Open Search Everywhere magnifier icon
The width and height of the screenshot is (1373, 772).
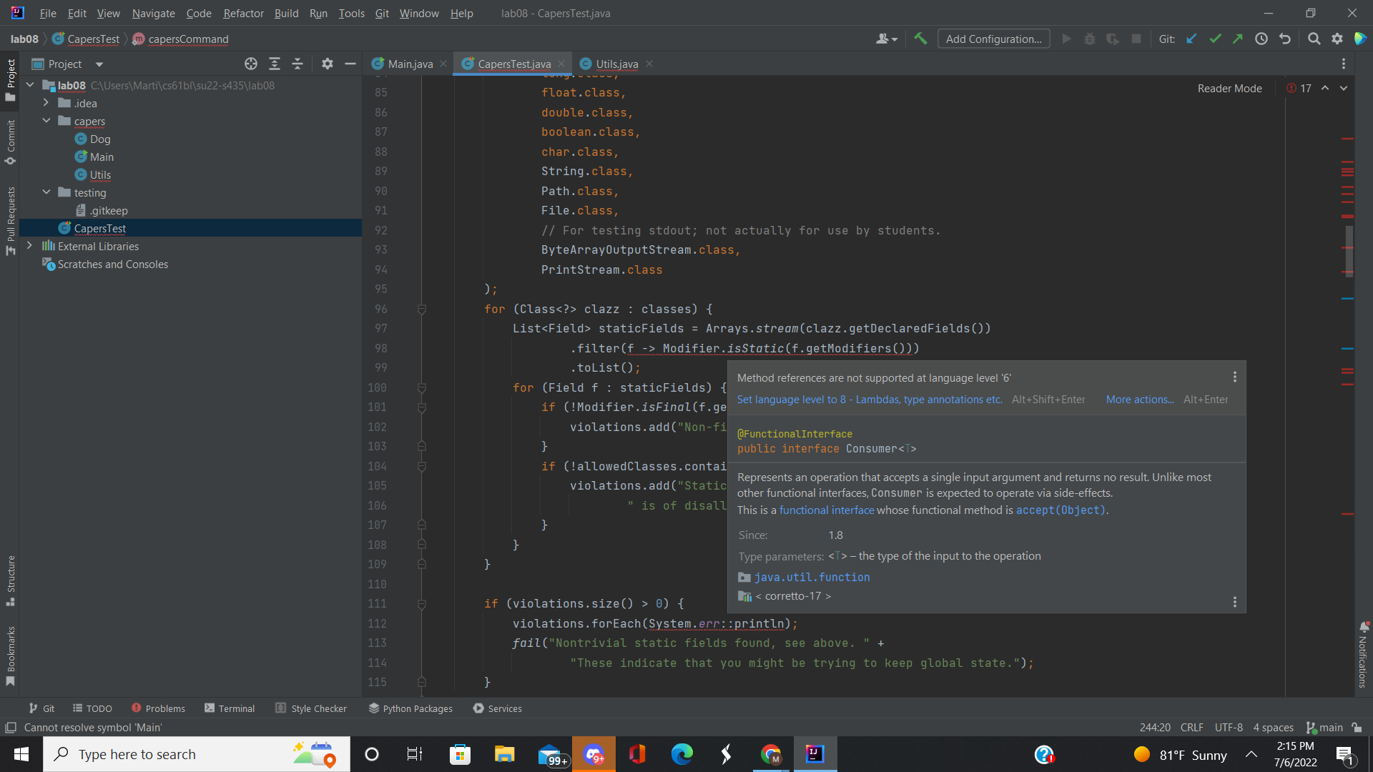coord(1314,39)
